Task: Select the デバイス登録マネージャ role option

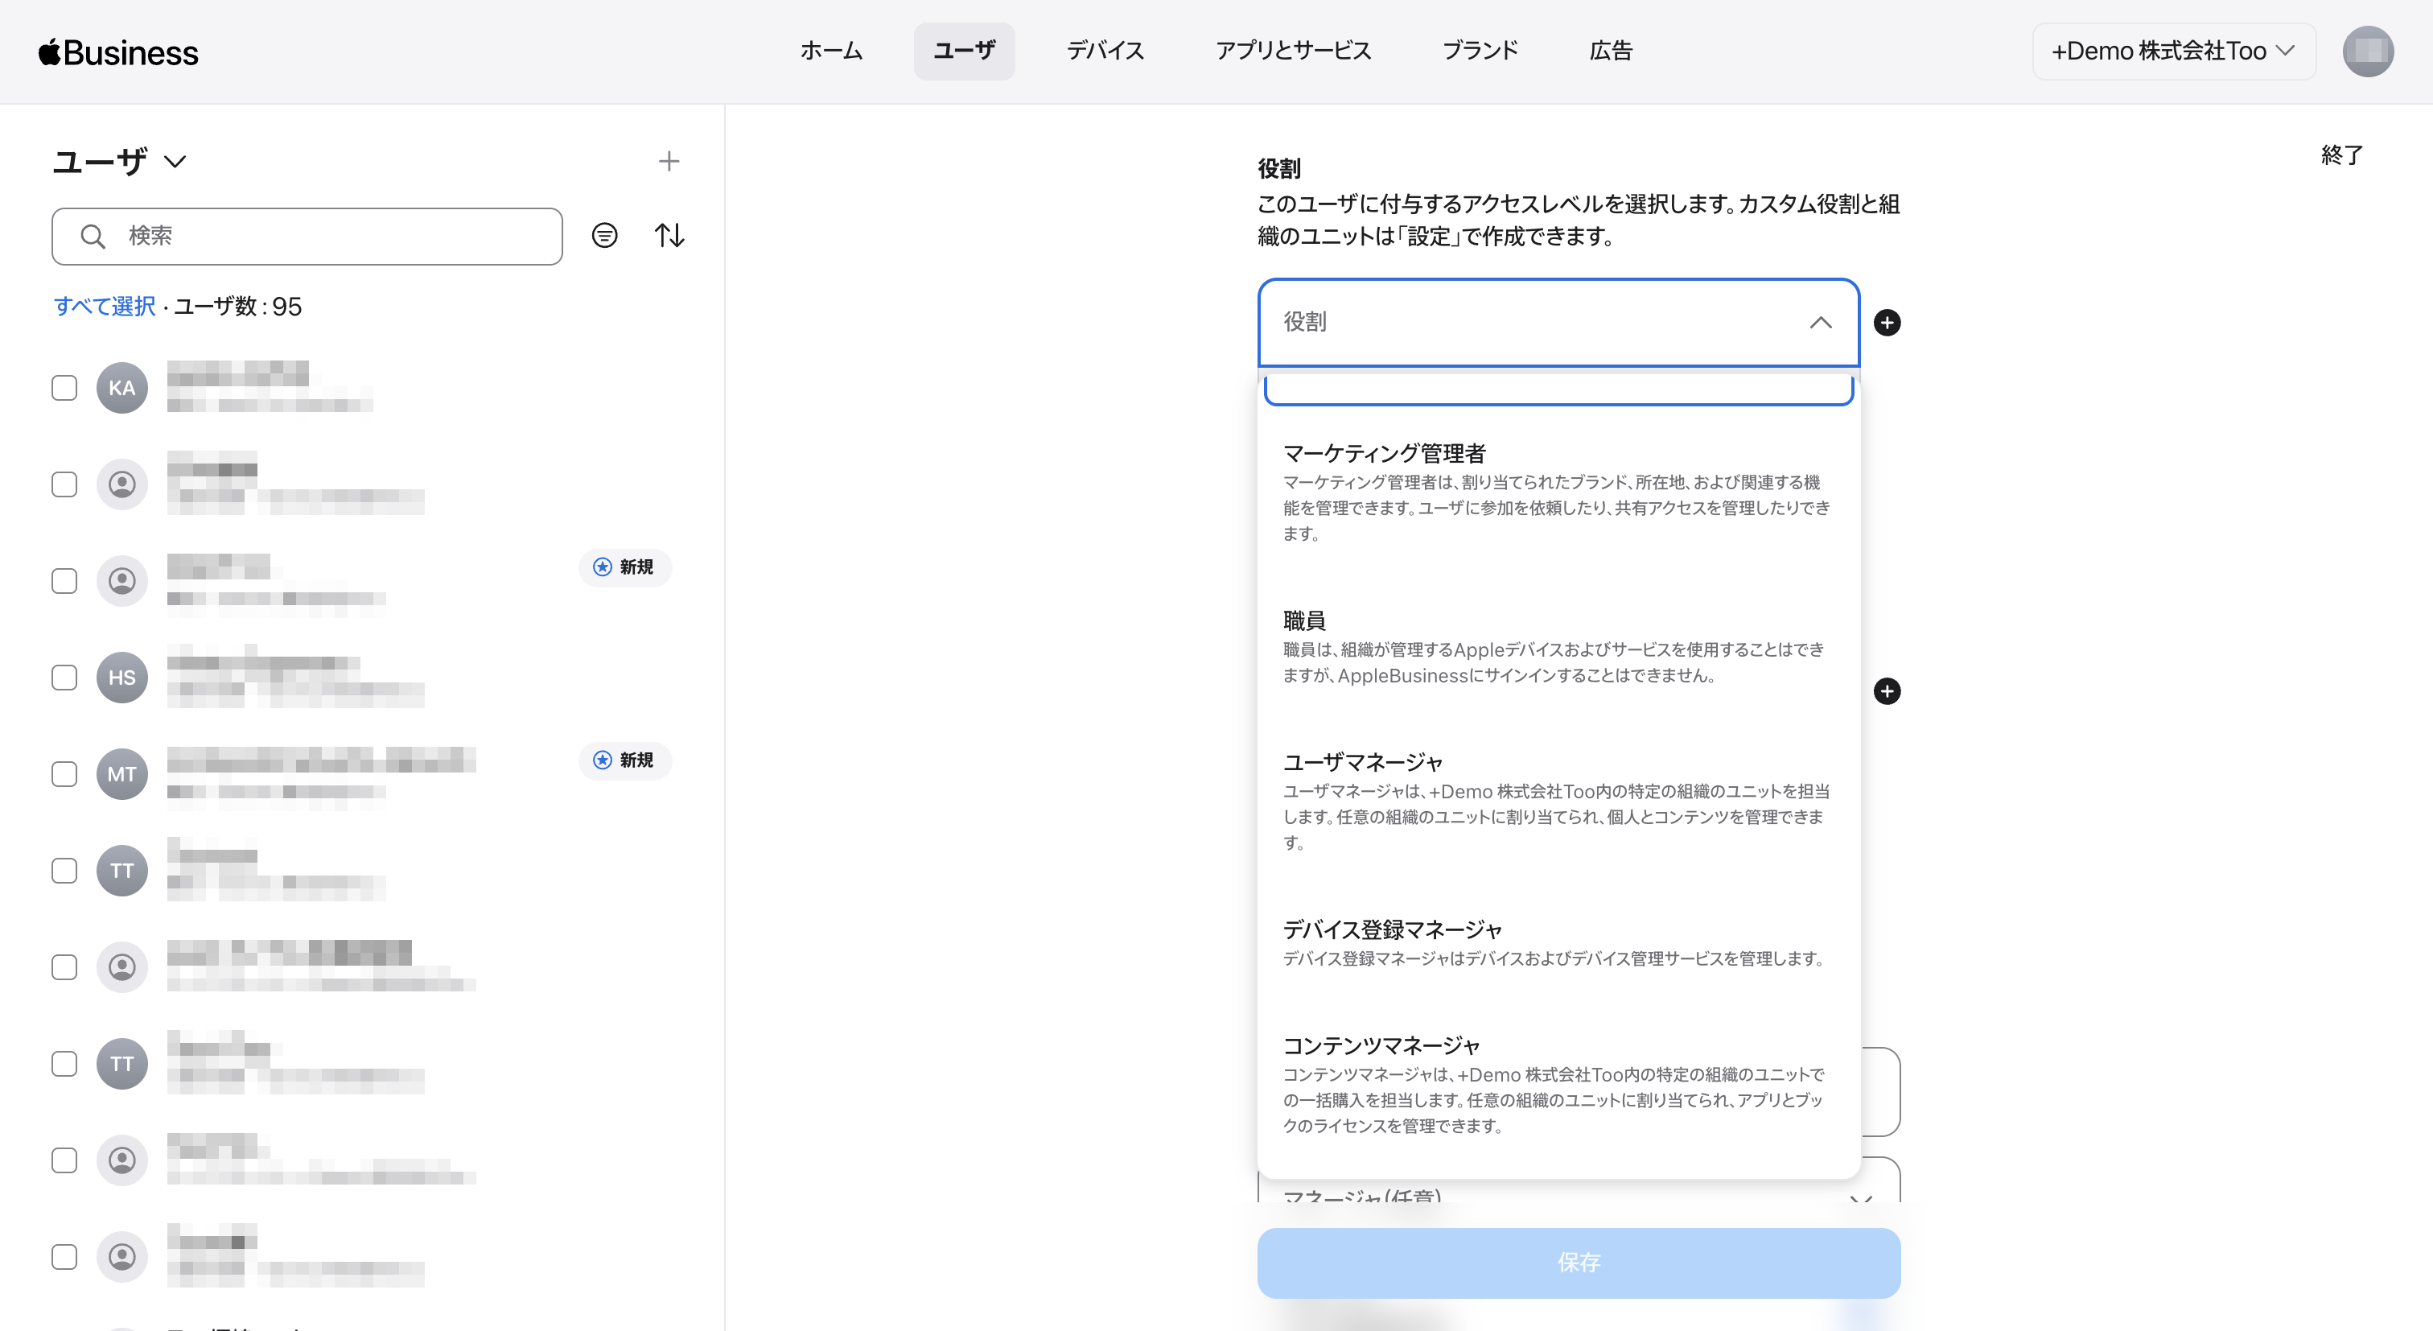Action: click(x=1558, y=943)
